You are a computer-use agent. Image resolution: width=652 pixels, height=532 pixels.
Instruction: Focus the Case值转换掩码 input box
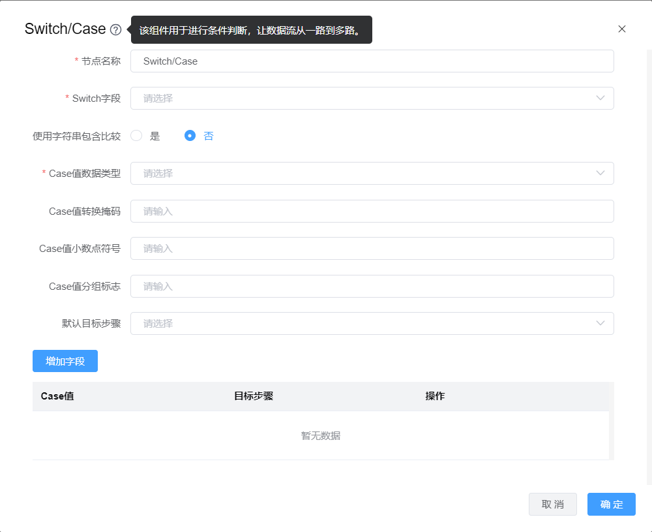(x=372, y=211)
